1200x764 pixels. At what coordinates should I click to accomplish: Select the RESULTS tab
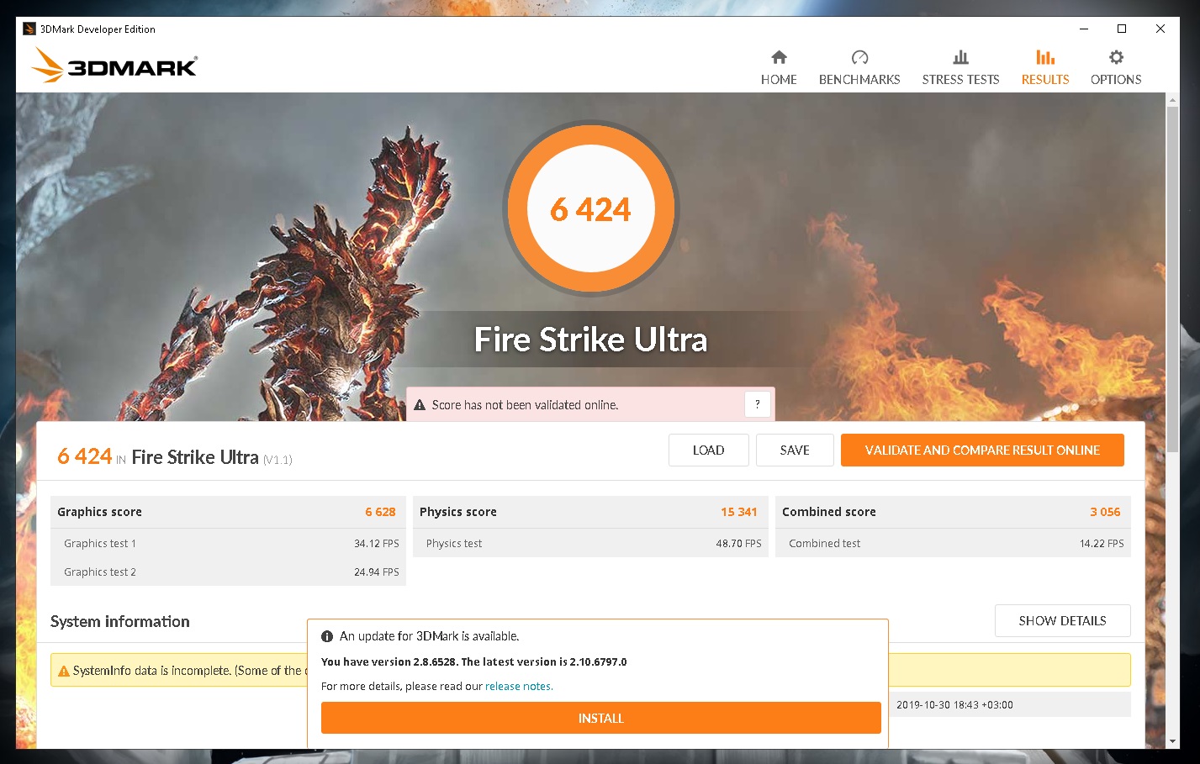1045,67
